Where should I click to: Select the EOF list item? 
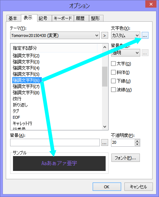16,117
